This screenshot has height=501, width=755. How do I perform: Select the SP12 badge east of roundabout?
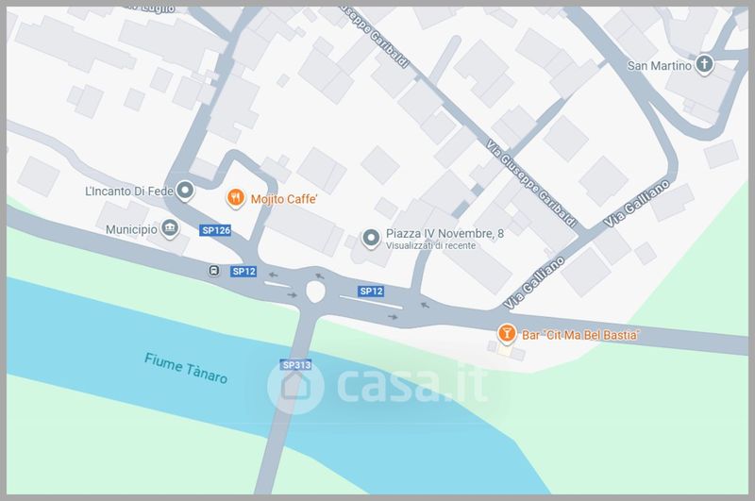371,292
